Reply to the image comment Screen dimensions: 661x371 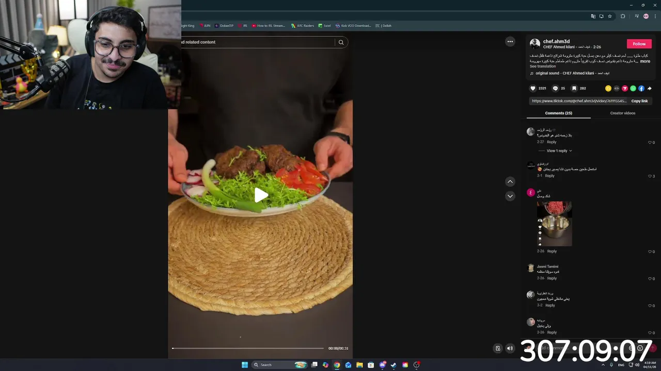552,251
